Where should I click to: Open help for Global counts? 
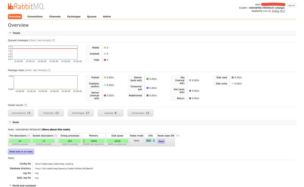(x=25, y=105)
